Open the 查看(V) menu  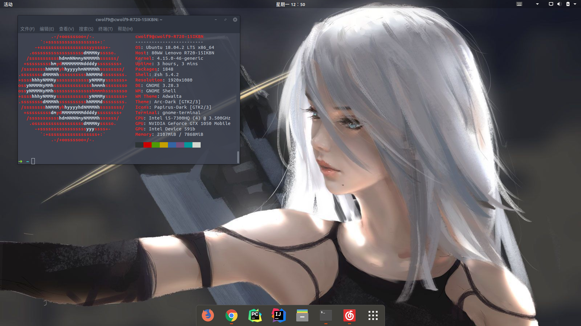[67, 29]
